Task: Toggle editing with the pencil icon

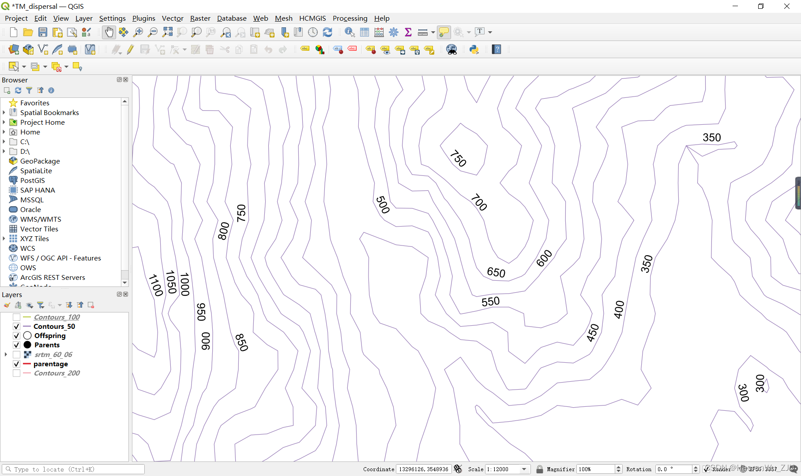Action: point(130,49)
